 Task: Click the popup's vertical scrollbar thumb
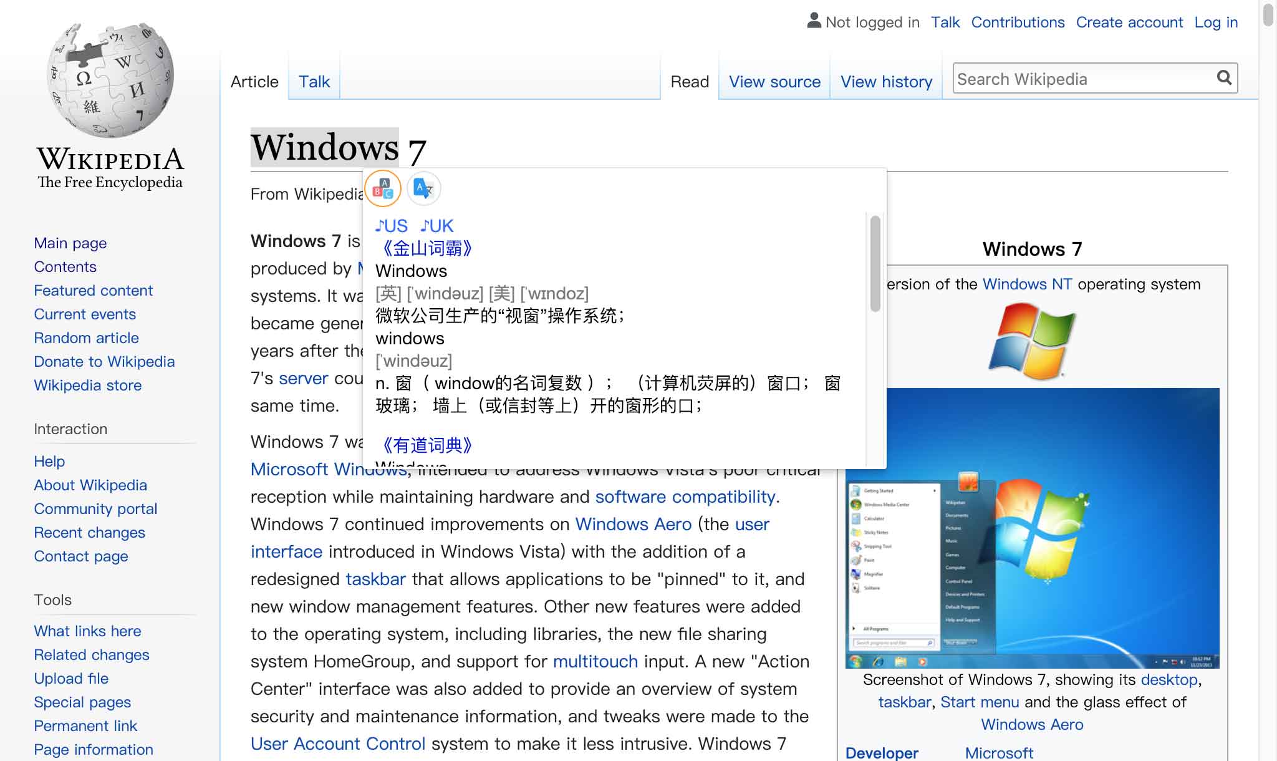[x=875, y=263]
